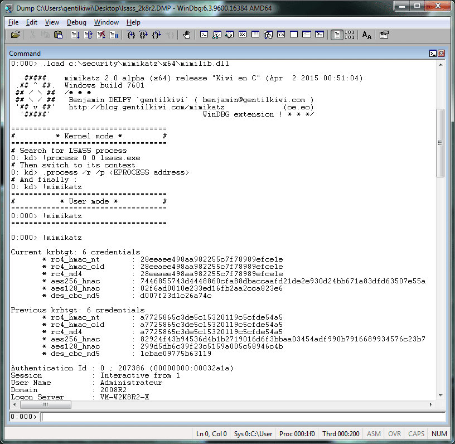Image resolution: width=455 pixels, height=444 pixels.
Task: Click the Command pane toolbar toggle icon
Action: [433, 54]
